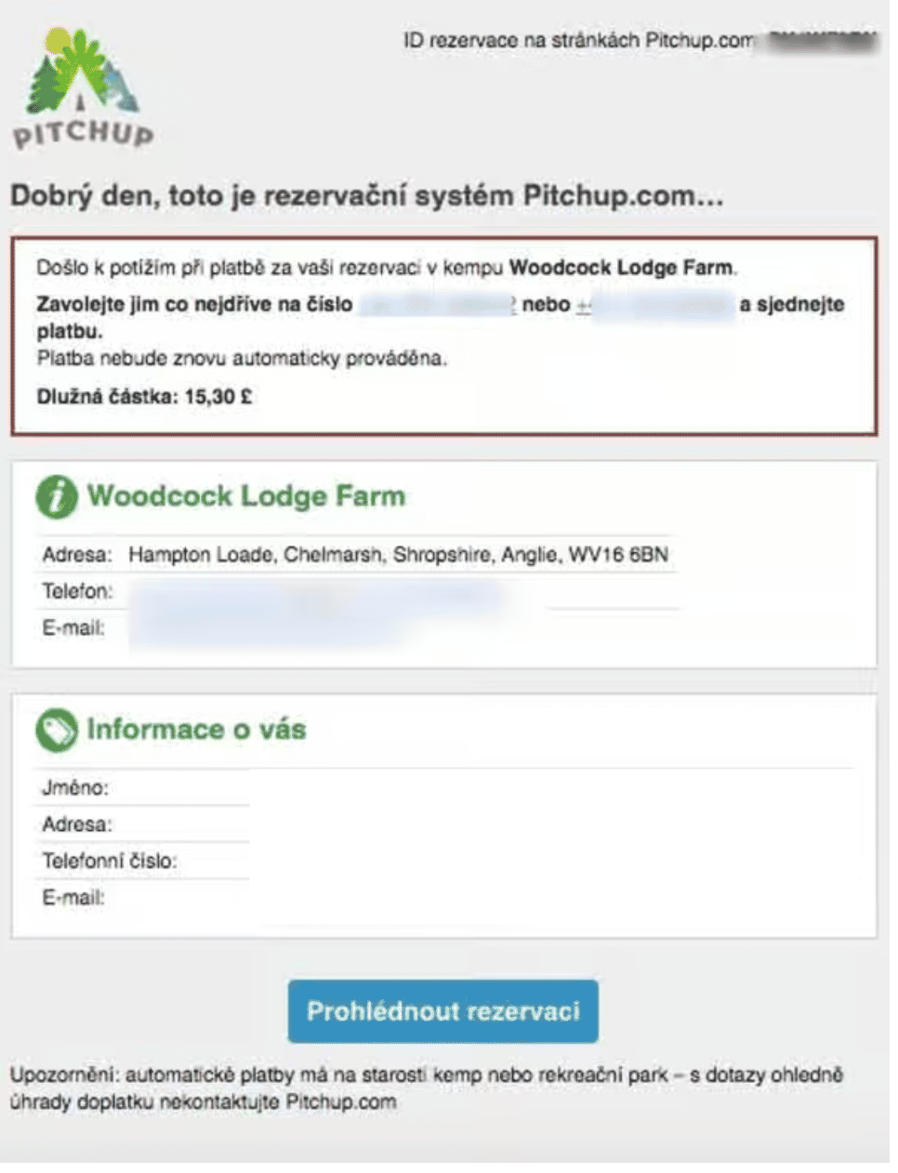Click the Pitchup logo

pos(83,88)
